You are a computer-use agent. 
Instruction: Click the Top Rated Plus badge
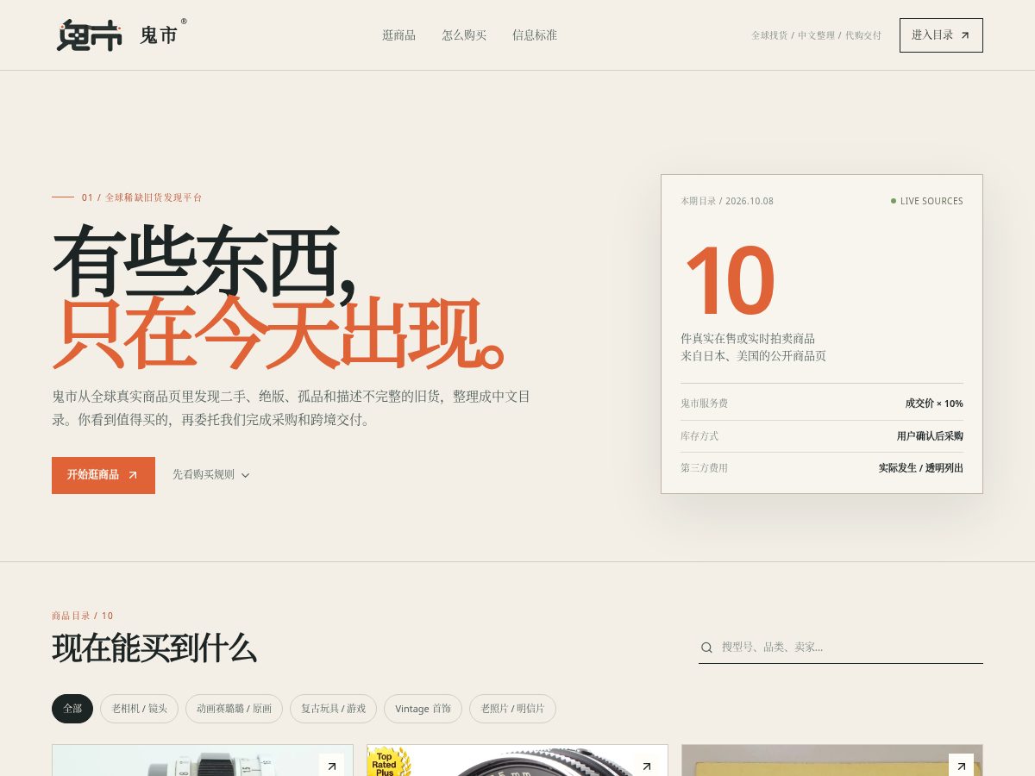[387, 762]
